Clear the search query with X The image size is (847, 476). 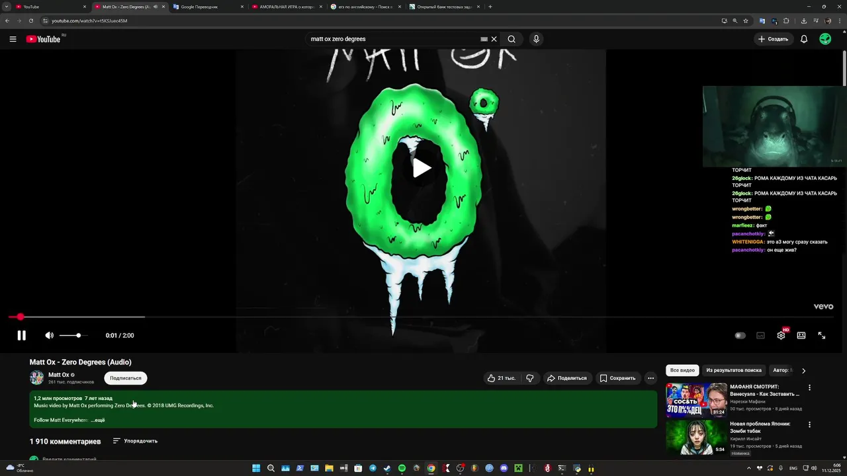[x=494, y=39]
